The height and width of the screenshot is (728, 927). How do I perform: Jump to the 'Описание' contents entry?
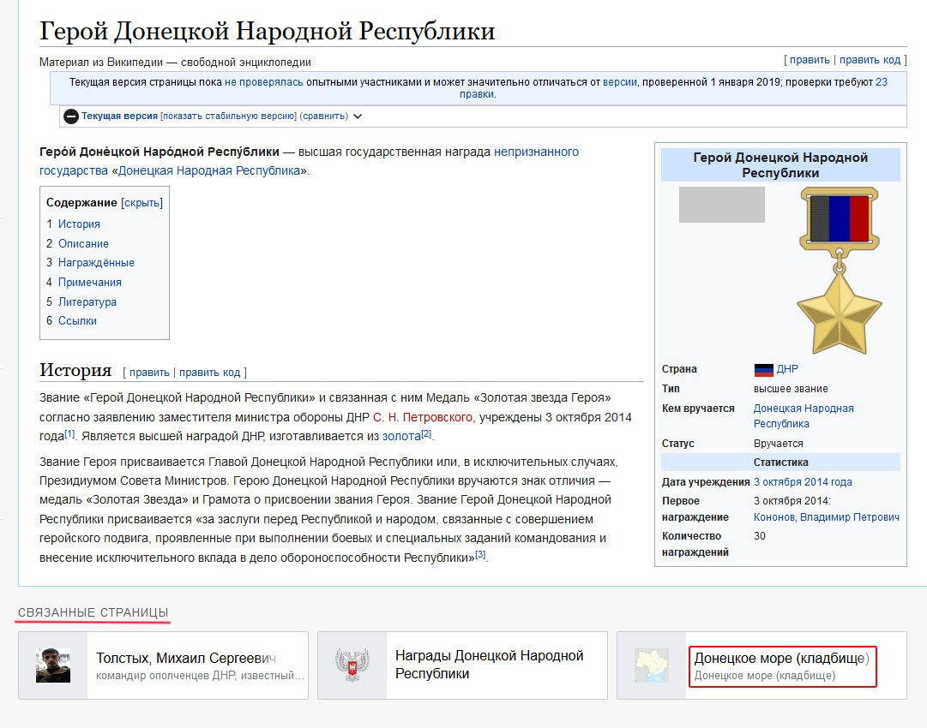[x=83, y=243]
